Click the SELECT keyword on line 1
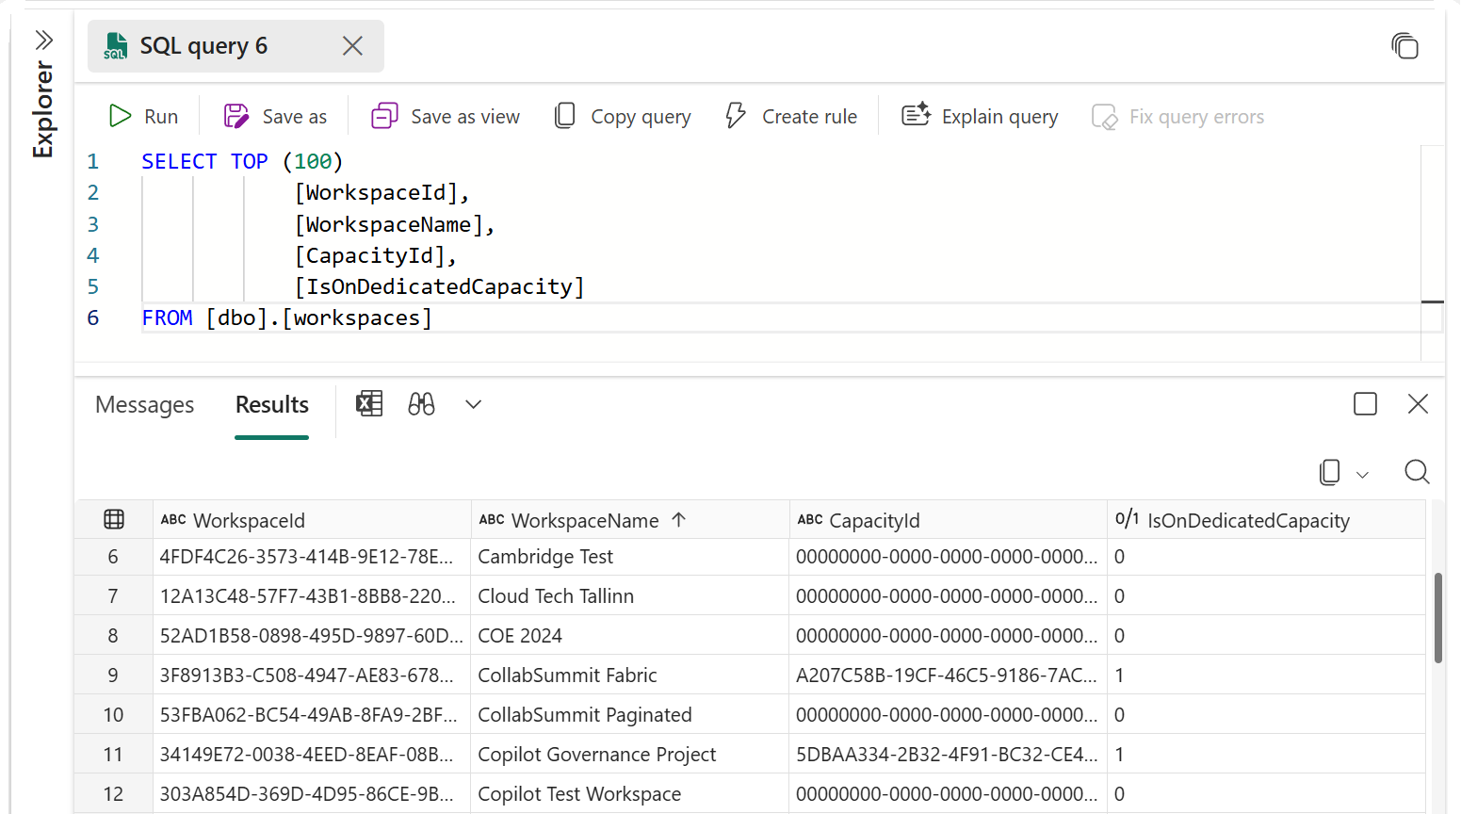The height and width of the screenshot is (814, 1461). click(179, 161)
